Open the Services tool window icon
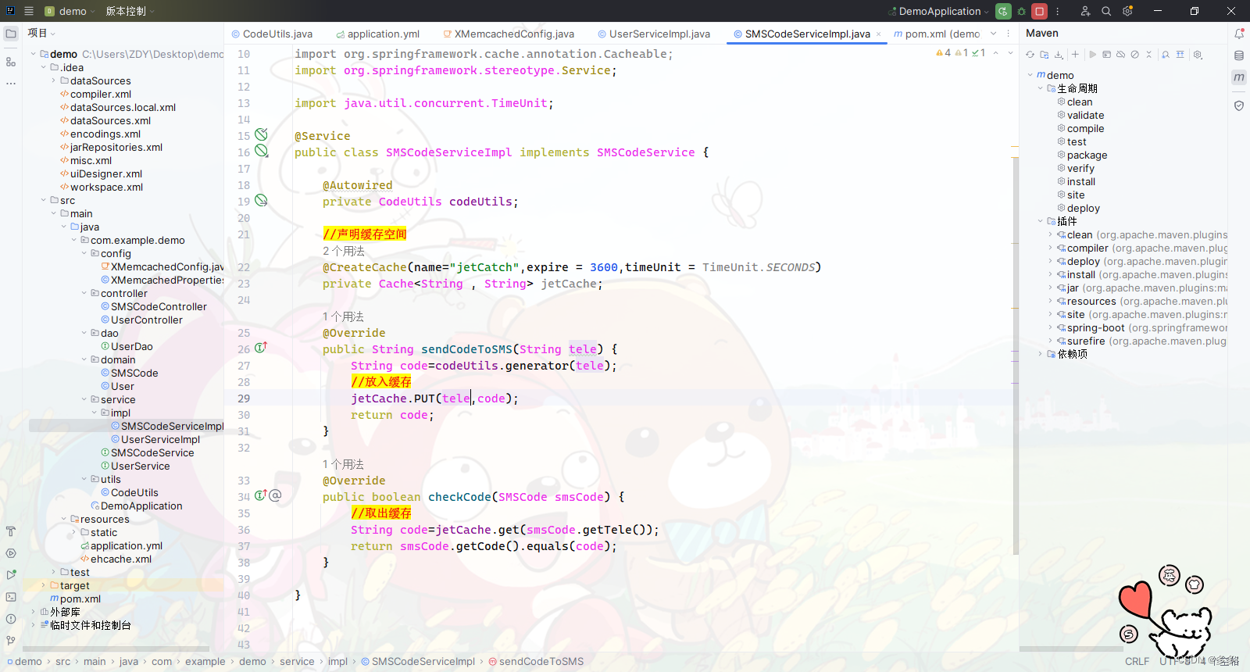The width and height of the screenshot is (1250, 672). [11, 553]
